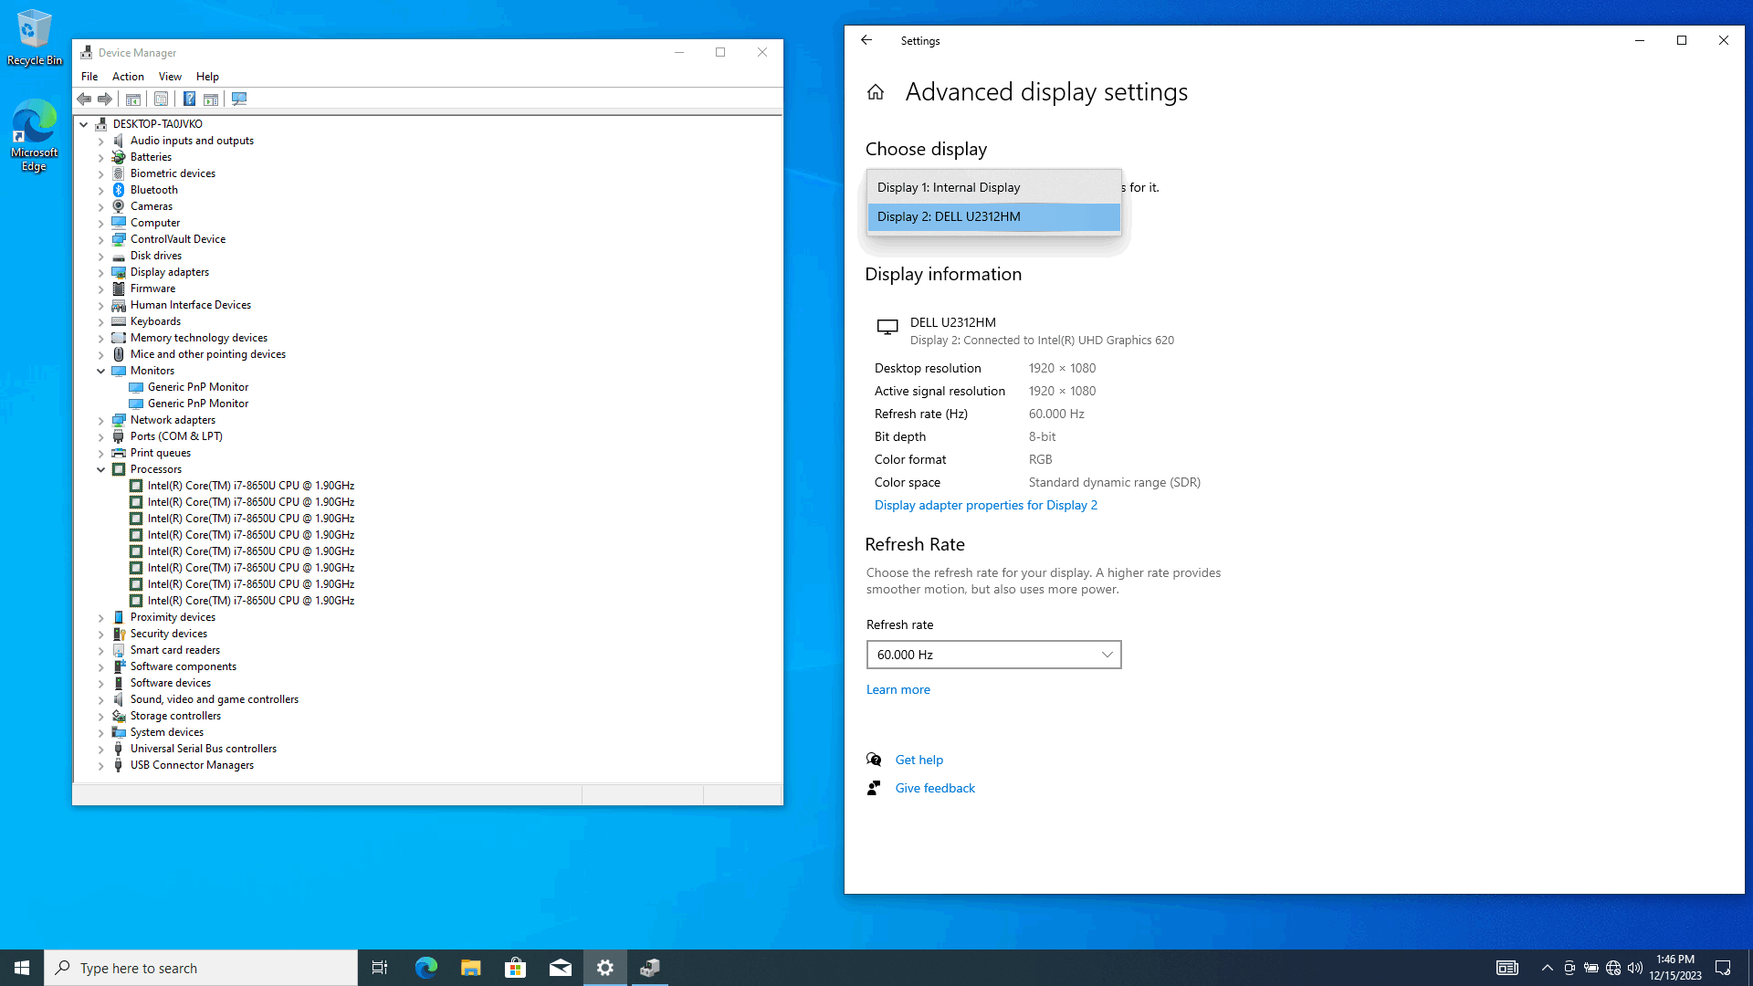This screenshot has height=986, width=1753.
Task: Scan for hardware changes using toolbar icon
Action: [x=239, y=99]
